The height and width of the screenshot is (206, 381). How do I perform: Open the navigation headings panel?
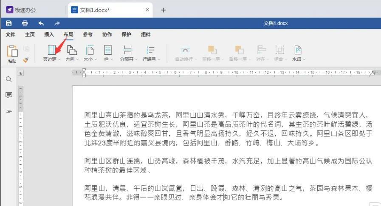point(9,111)
